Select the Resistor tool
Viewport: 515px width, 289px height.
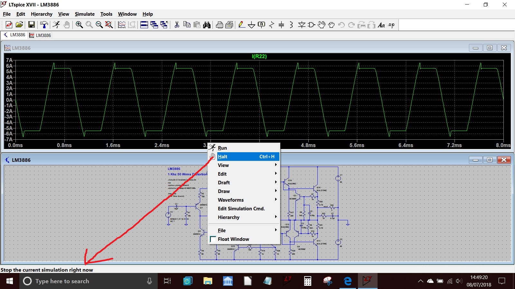pyautogui.click(x=272, y=25)
